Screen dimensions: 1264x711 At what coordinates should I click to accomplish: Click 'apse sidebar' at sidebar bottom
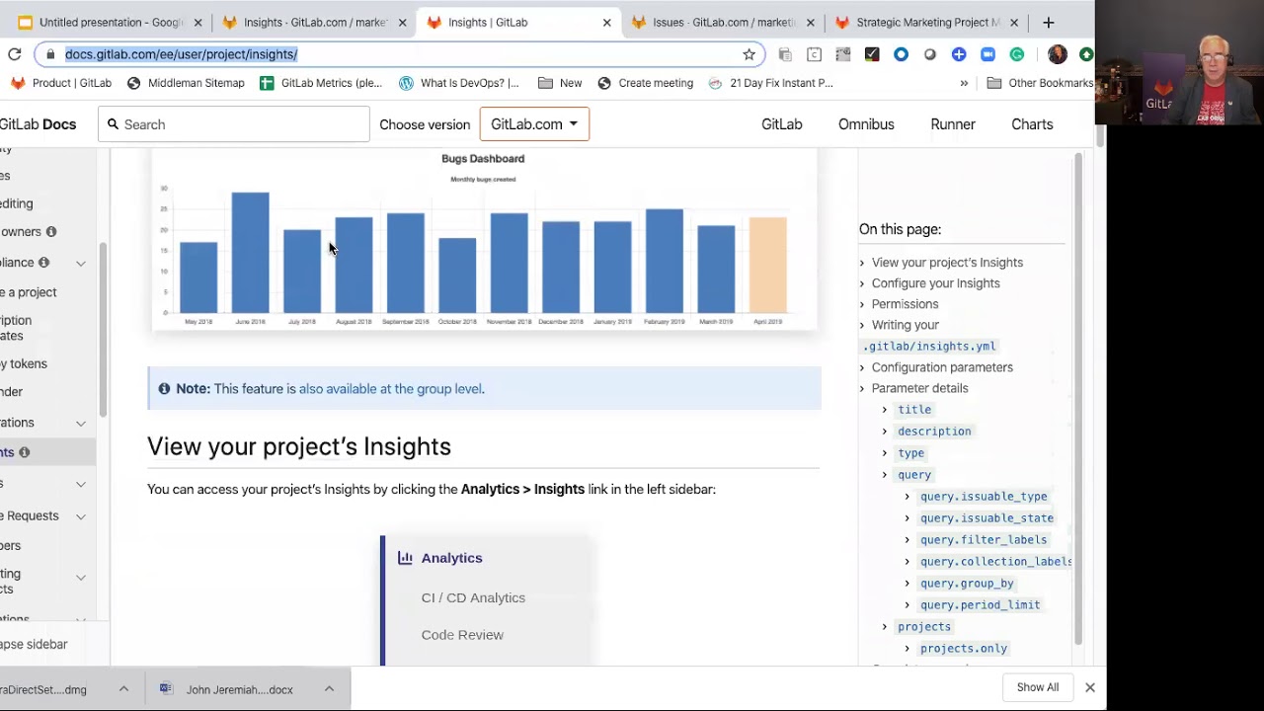coord(34,645)
